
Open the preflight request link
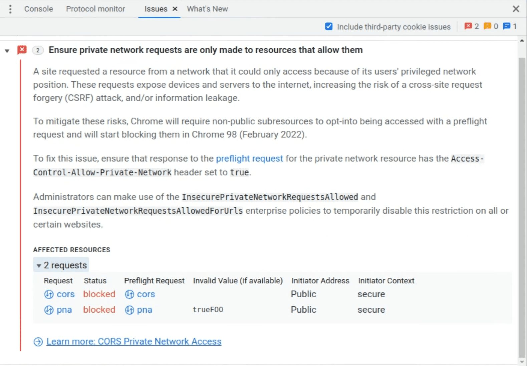coord(250,159)
